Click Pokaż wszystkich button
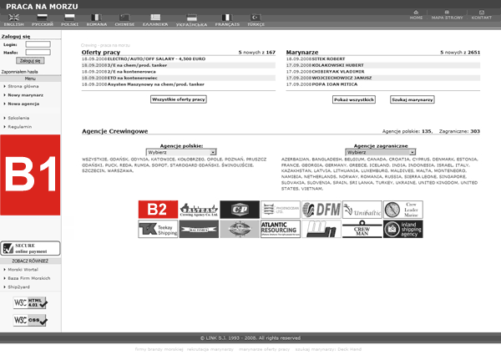The image size is (501, 355). click(354, 99)
